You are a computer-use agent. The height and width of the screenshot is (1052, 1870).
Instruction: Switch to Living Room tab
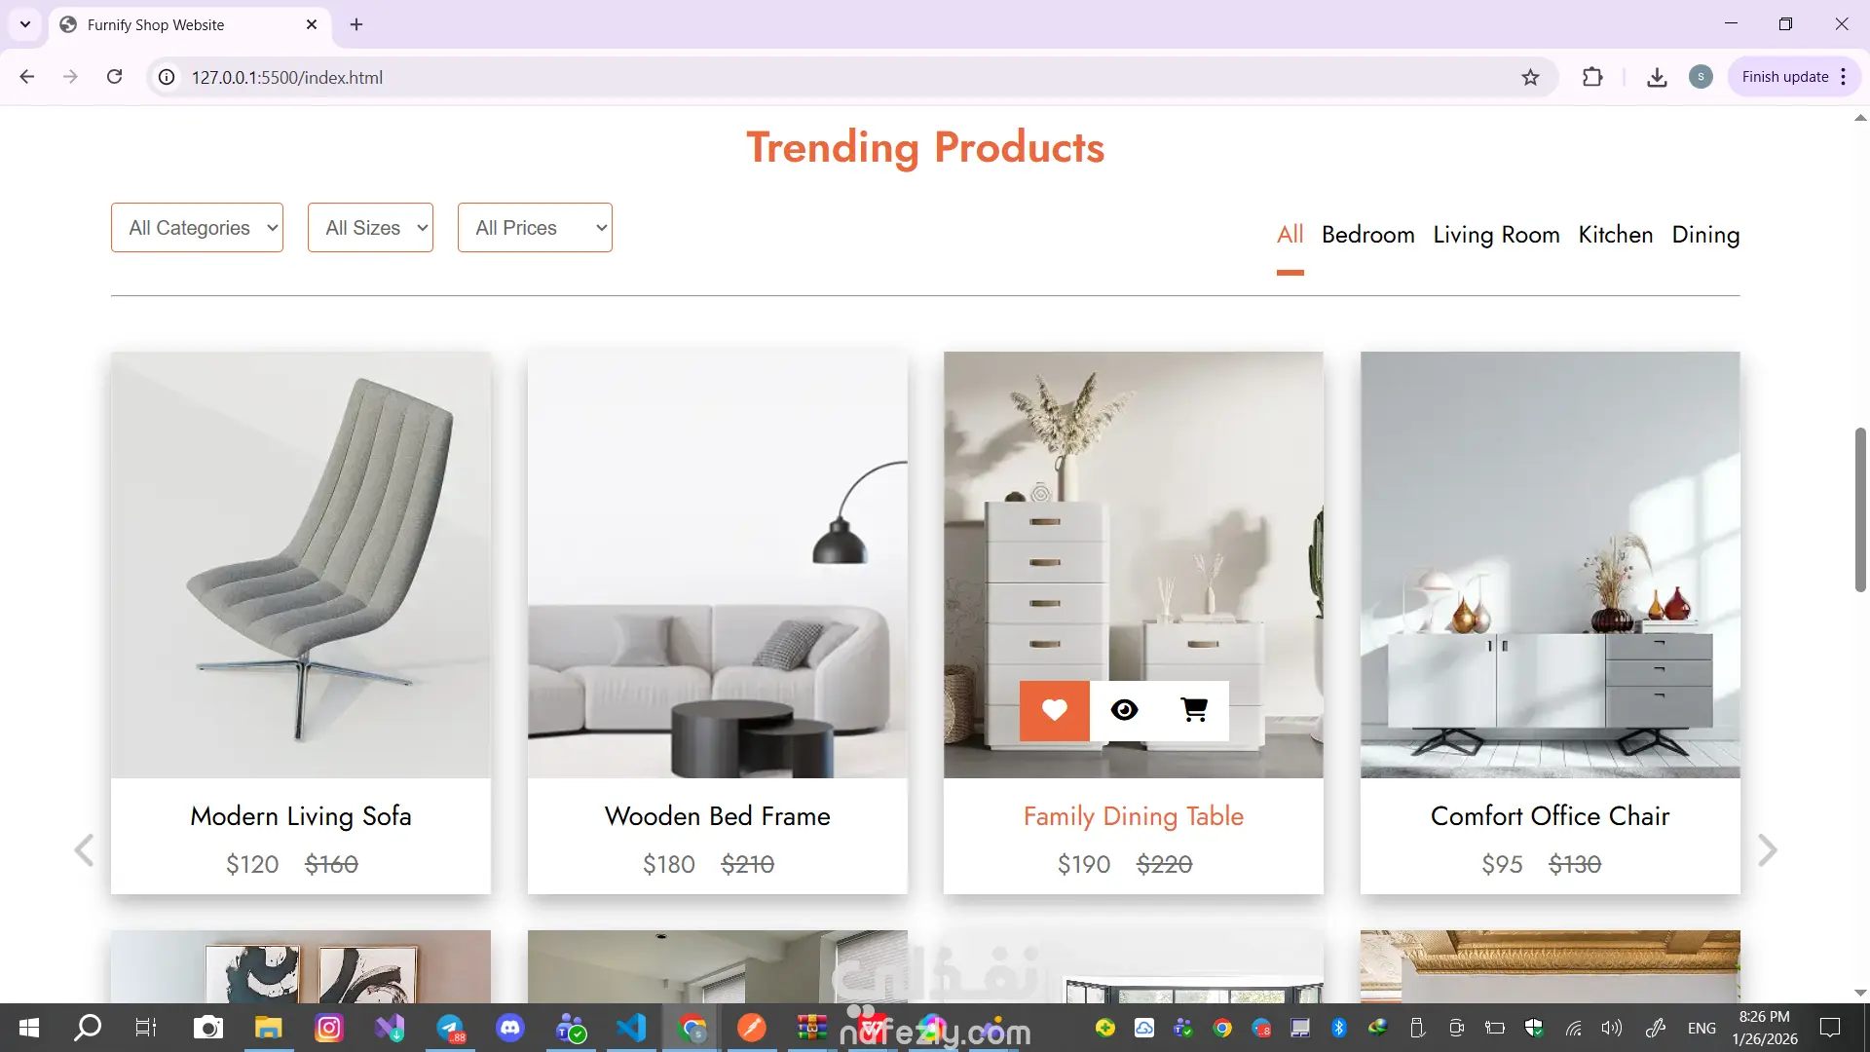(1496, 235)
